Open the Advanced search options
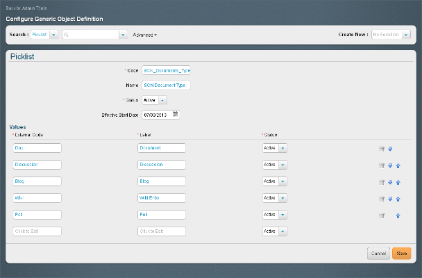 (145, 35)
